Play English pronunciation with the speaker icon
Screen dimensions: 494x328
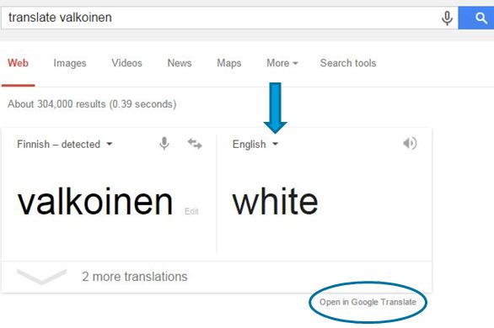(x=410, y=143)
